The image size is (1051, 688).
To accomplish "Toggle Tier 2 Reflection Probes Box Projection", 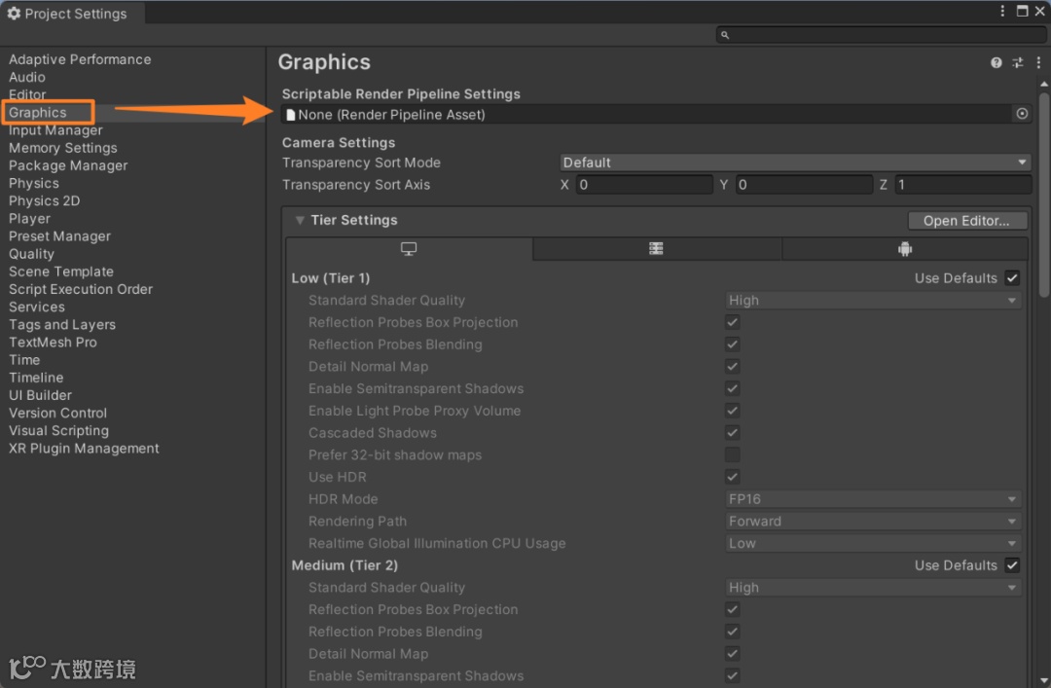I will pyautogui.click(x=732, y=609).
